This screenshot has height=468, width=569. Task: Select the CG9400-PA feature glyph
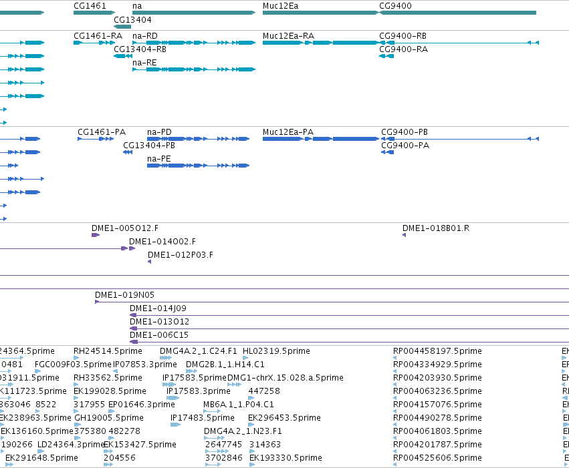(388, 152)
